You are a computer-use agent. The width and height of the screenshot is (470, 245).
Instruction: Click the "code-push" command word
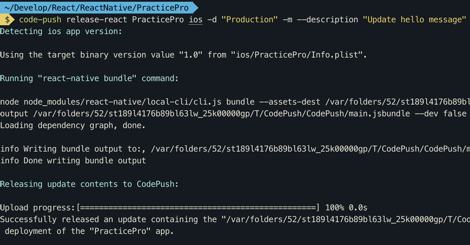tap(40, 19)
